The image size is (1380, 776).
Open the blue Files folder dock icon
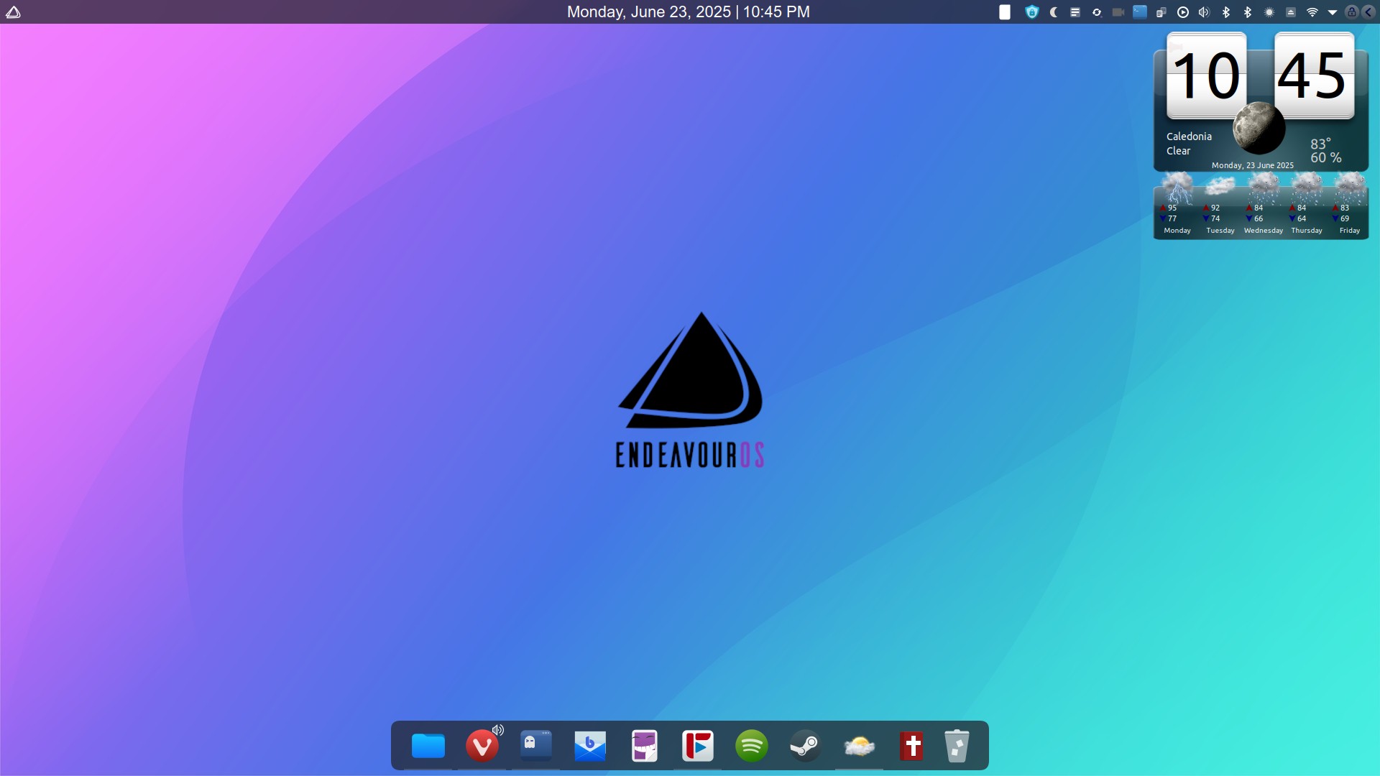[428, 746]
